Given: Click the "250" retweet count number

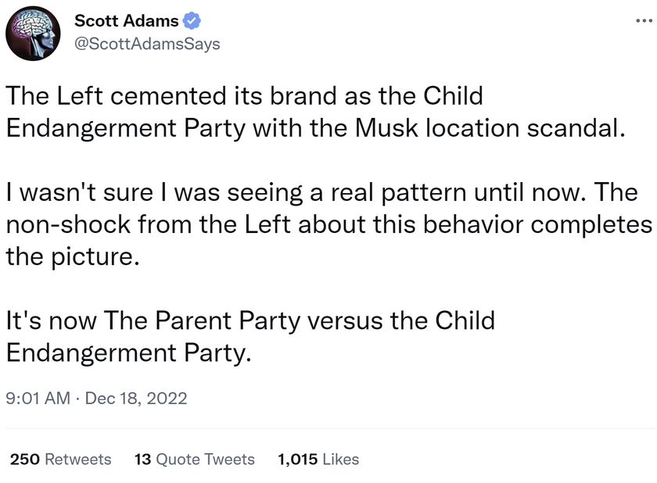Looking at the screenshot, I should (25, 459).
